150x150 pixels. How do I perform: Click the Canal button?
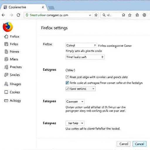click(124, 144)
